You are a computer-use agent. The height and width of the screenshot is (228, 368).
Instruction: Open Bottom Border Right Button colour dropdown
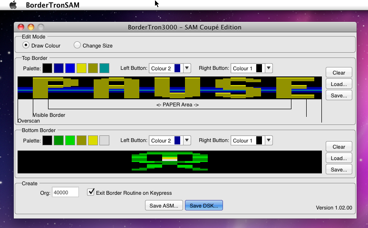point(252,141)
